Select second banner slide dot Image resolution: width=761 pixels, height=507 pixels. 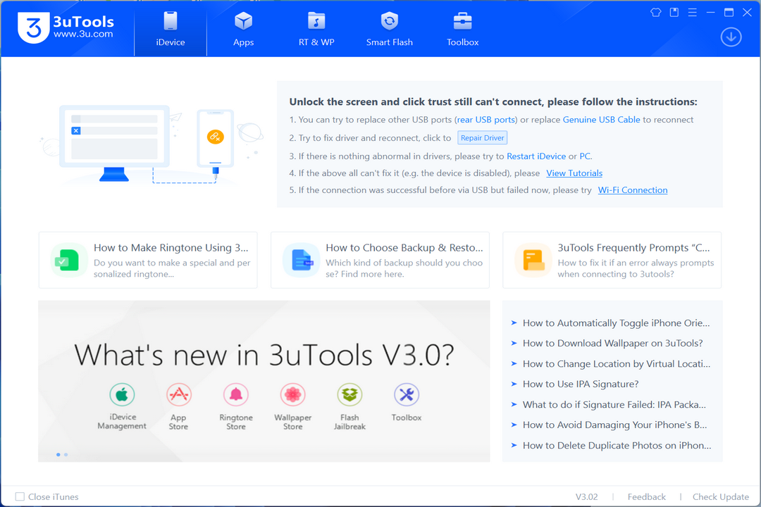click(x=66, y=455)
